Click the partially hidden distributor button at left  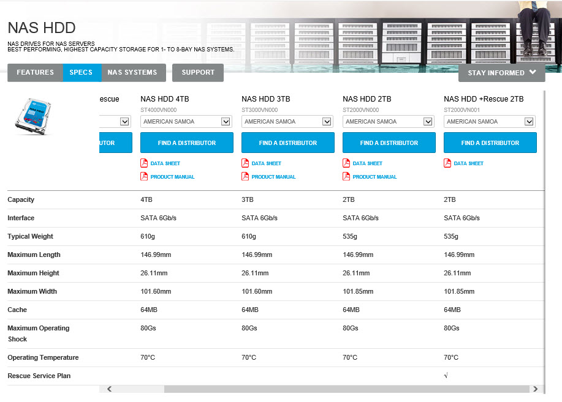pyautogui.click(x=115, y=143)
